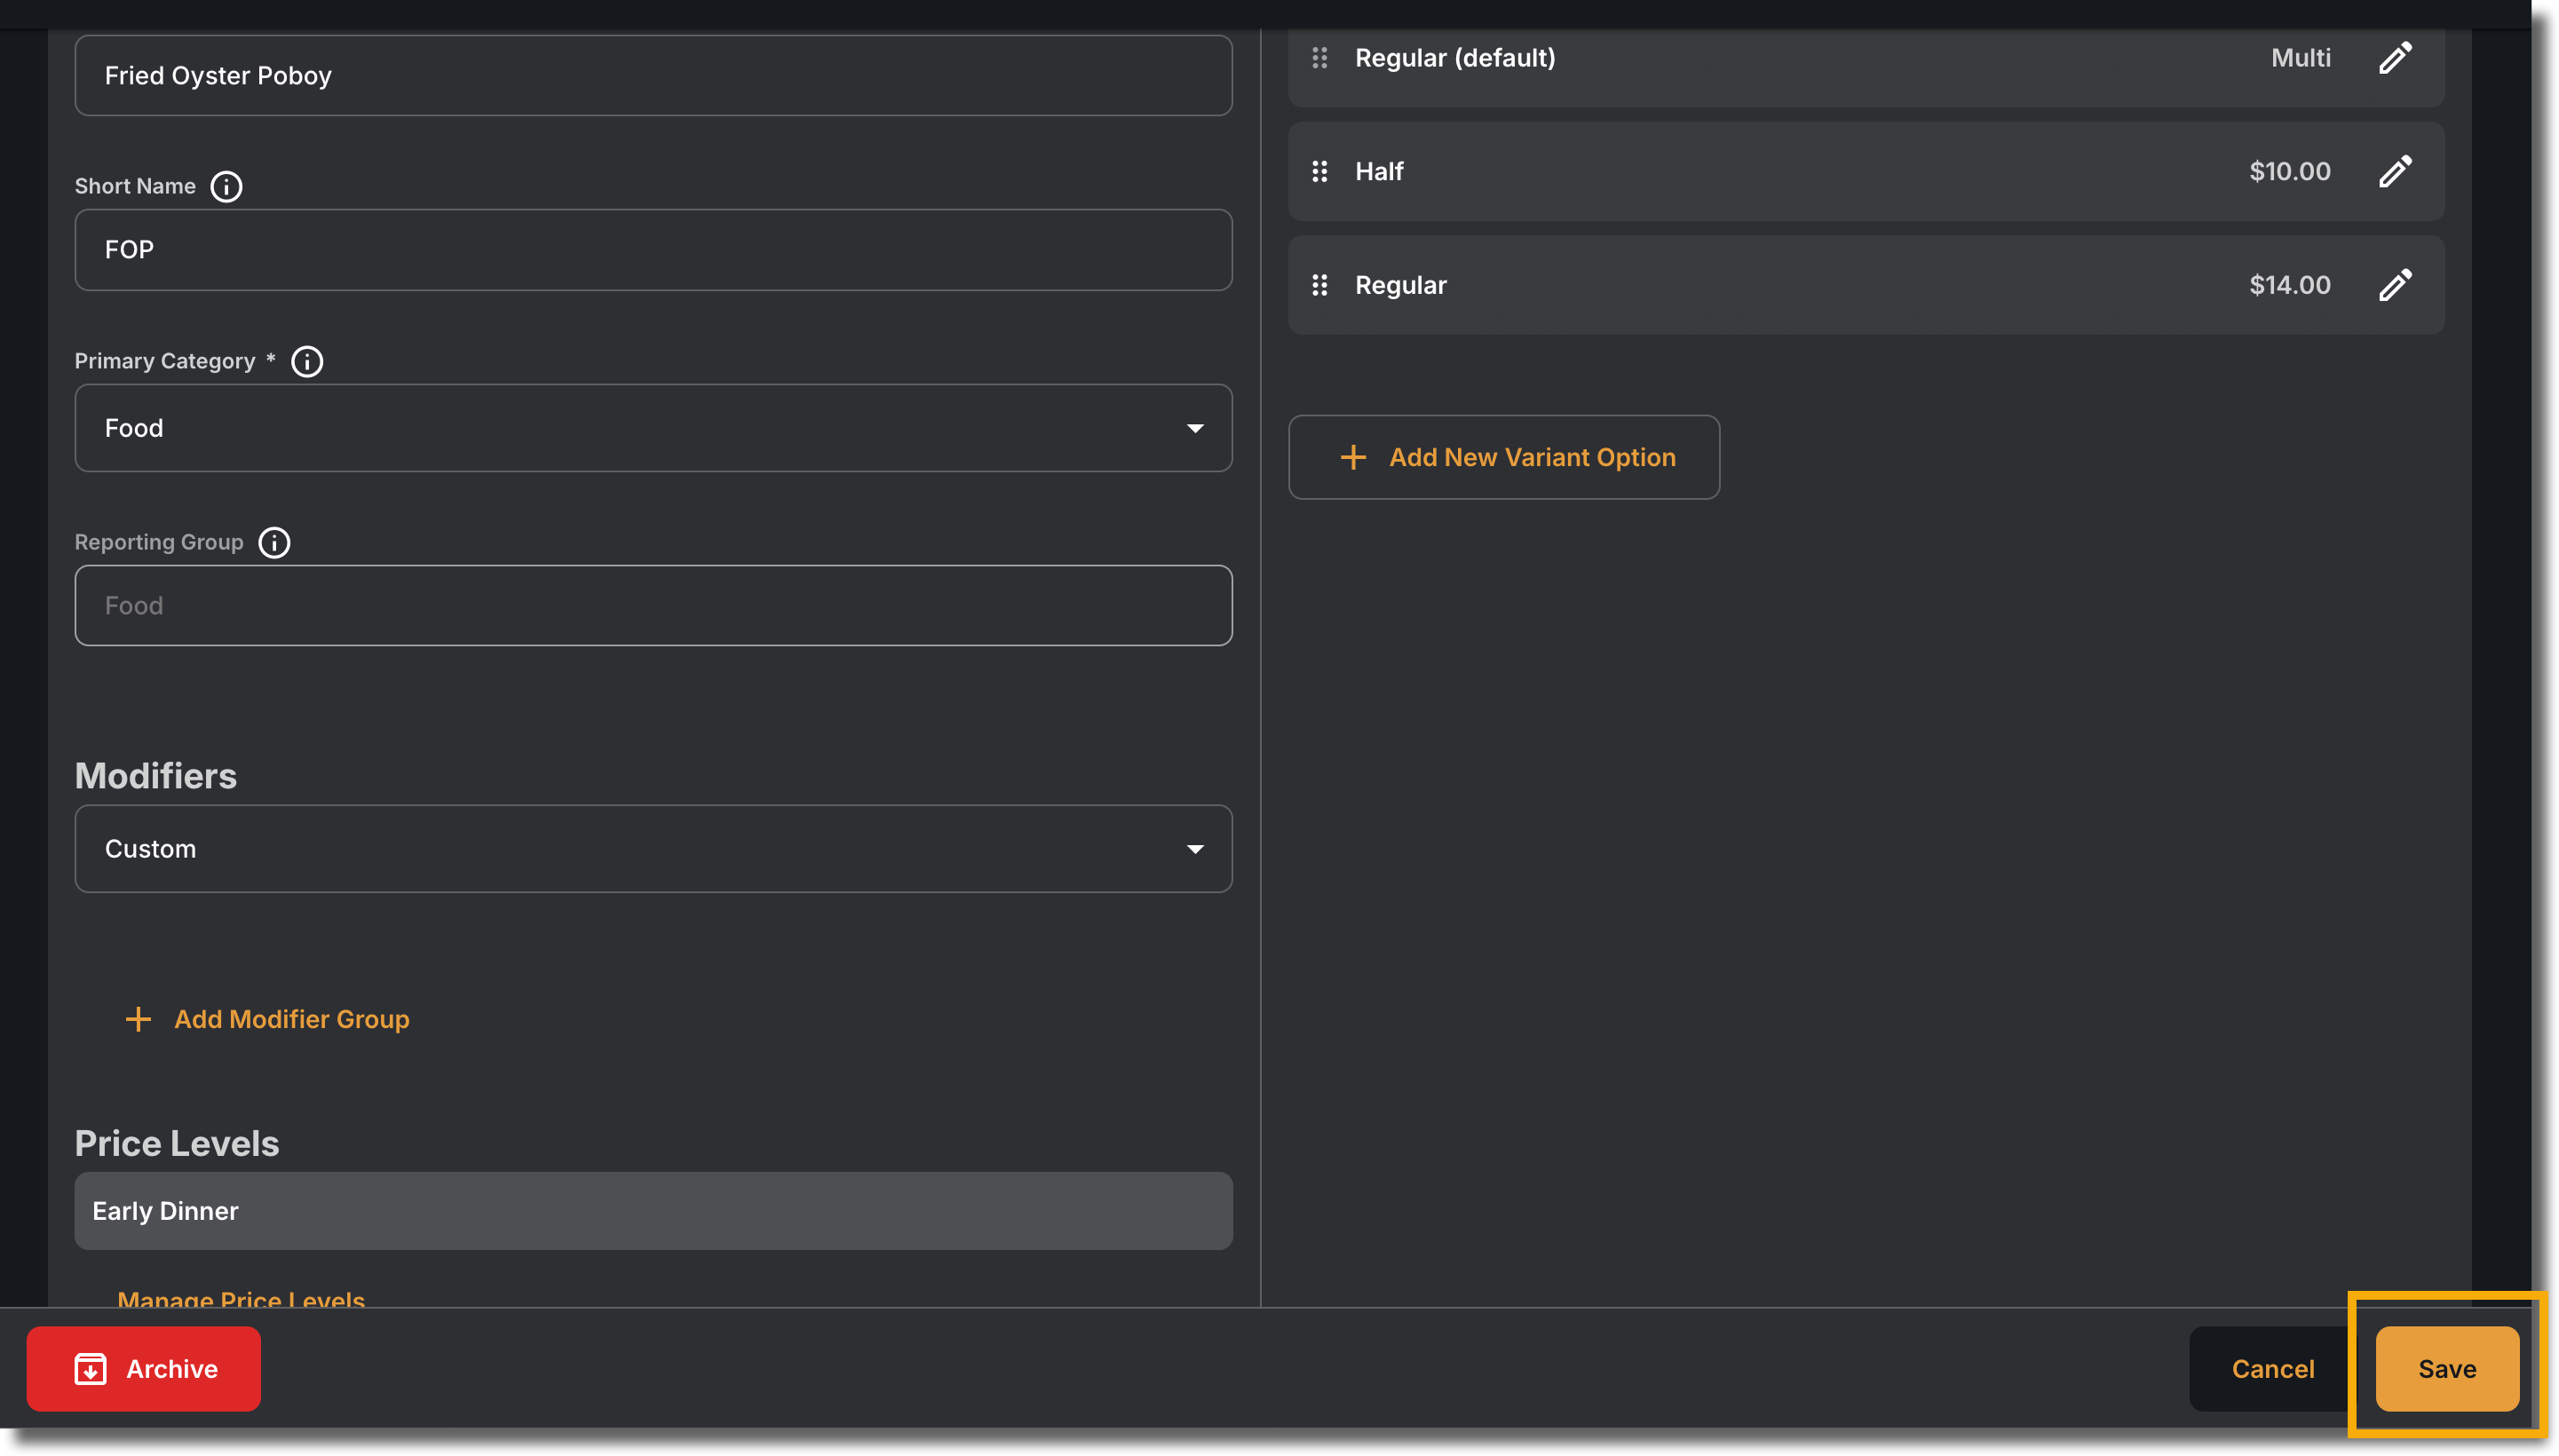2559x1456 pixels.
Task: Click the Primary Category dropdown arrow
Action: coord(1195,429)
